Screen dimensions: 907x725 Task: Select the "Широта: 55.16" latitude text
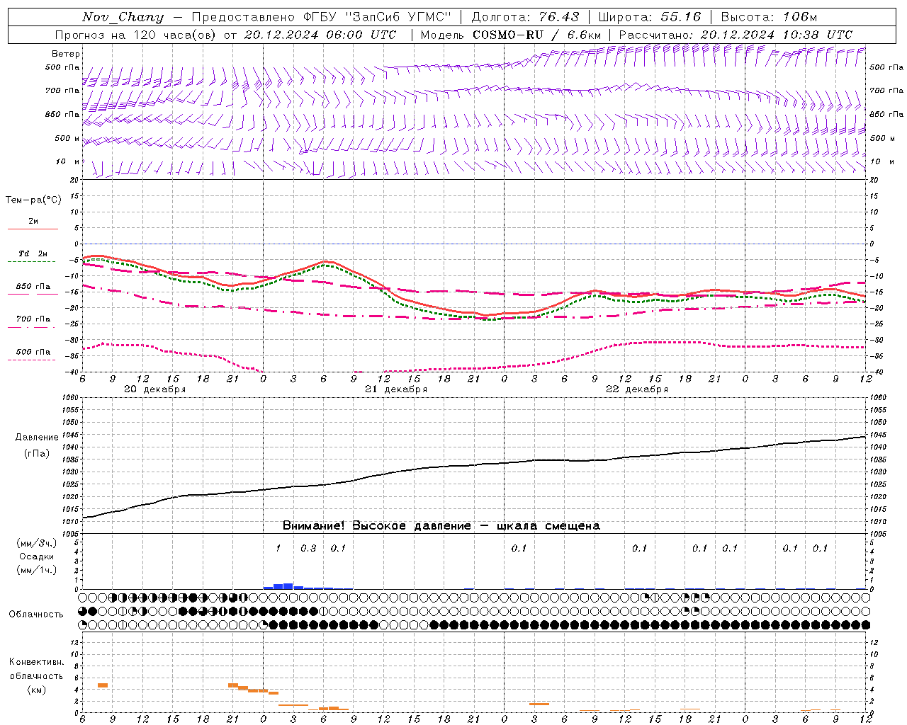pos(650,17)
